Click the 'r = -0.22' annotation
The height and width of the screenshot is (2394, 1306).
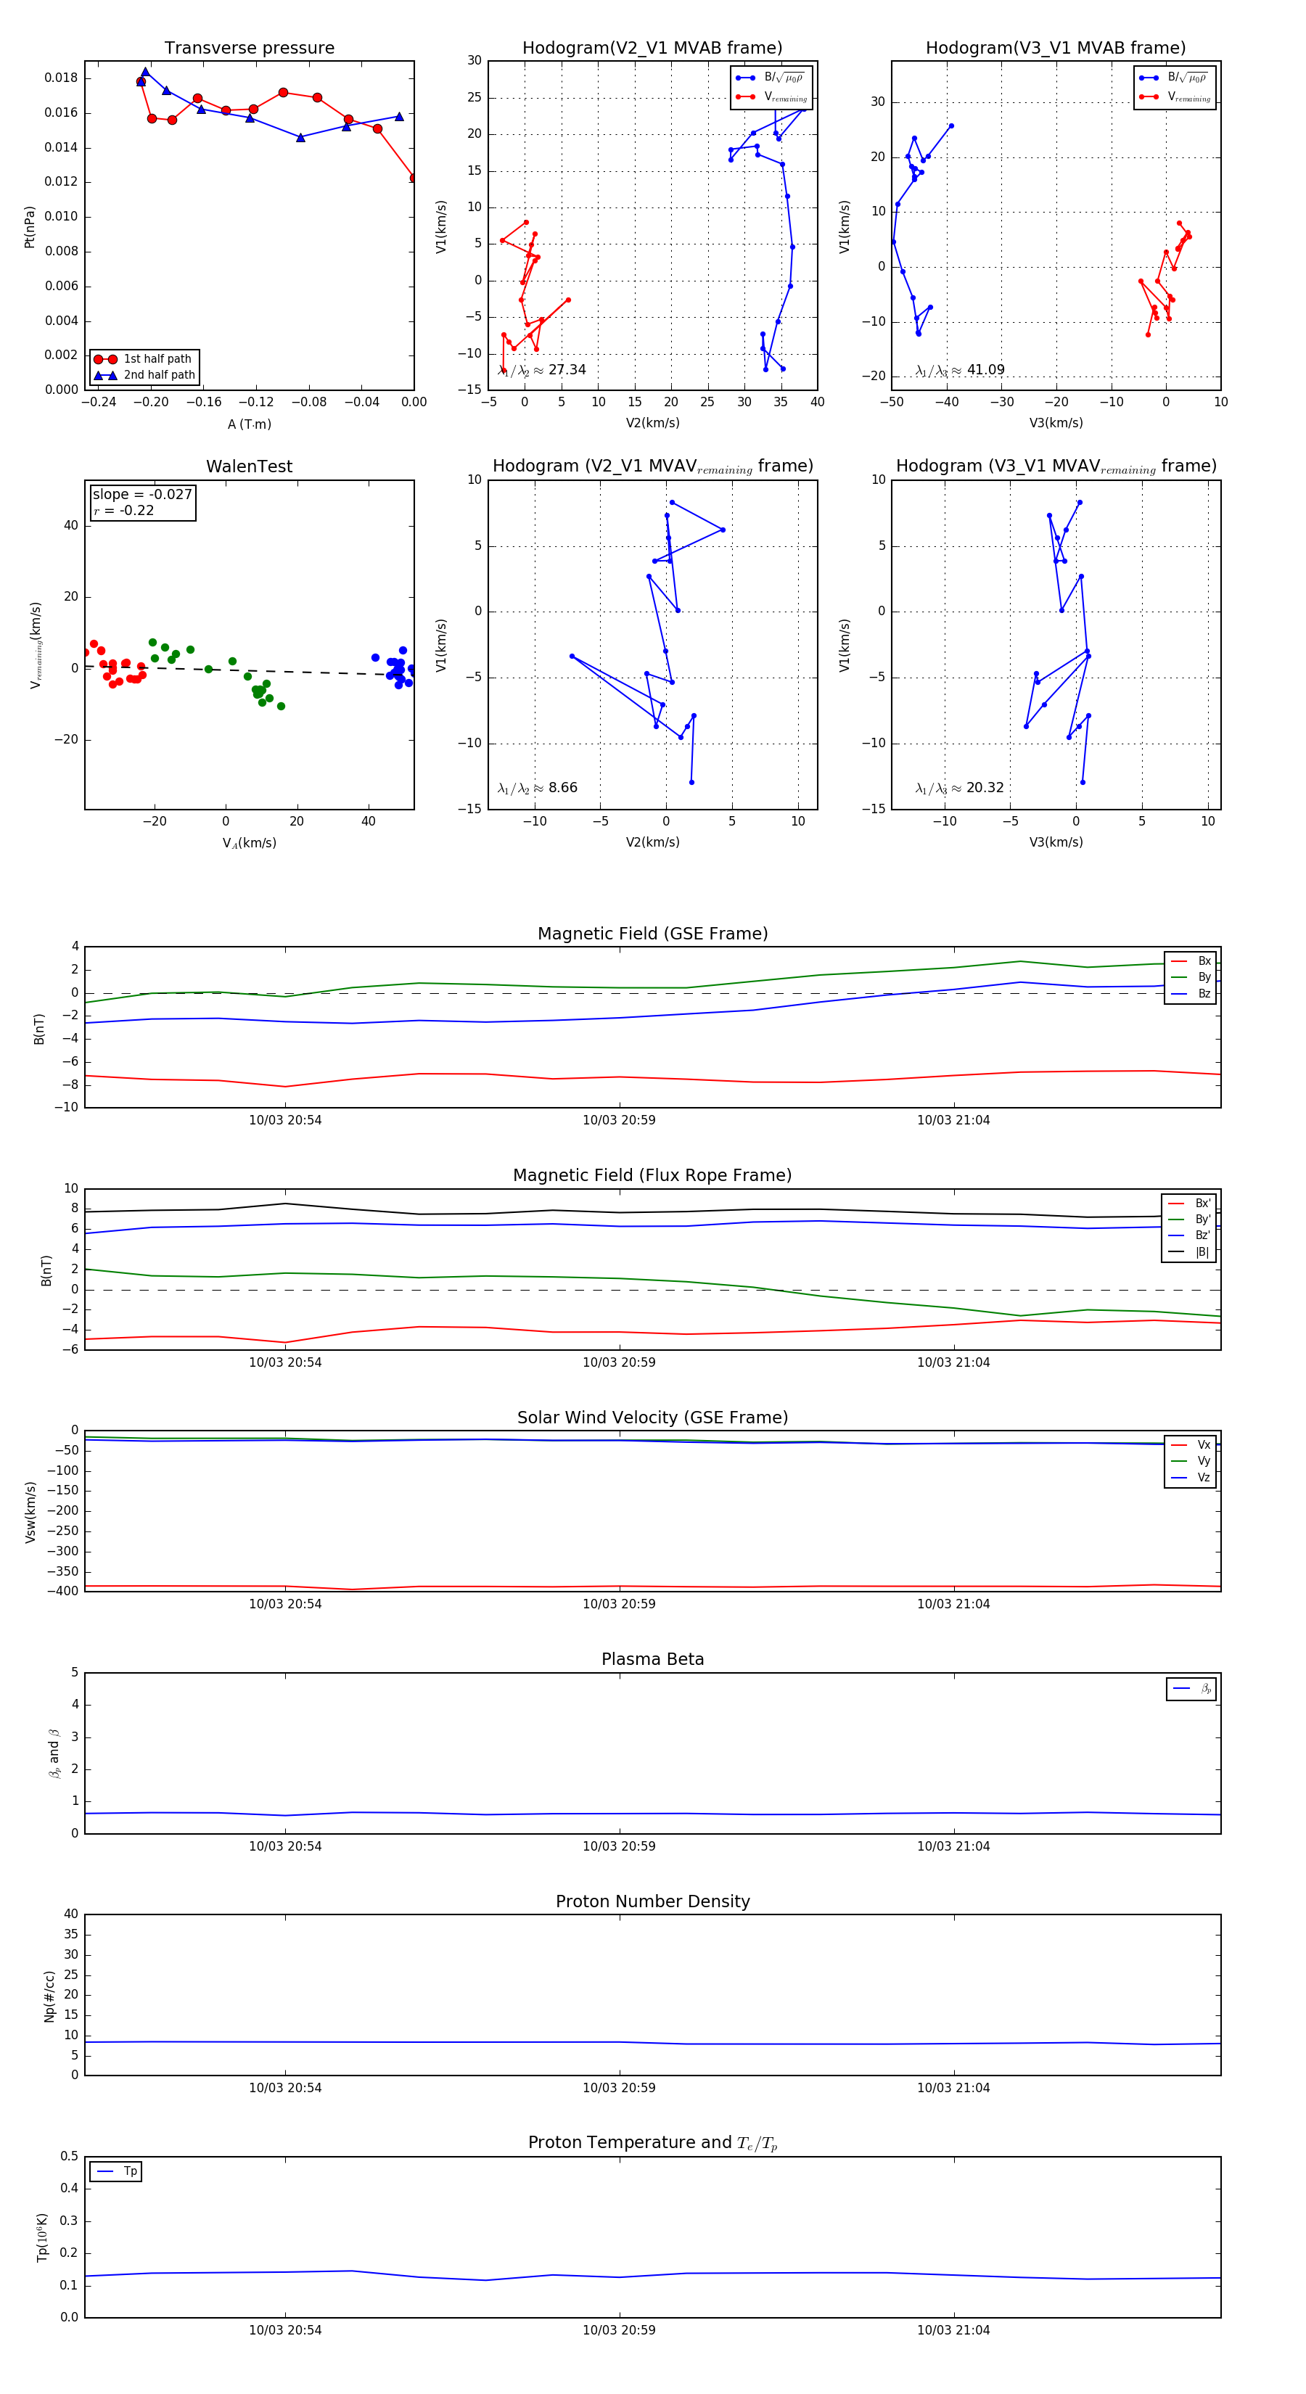tap(123, 510)
